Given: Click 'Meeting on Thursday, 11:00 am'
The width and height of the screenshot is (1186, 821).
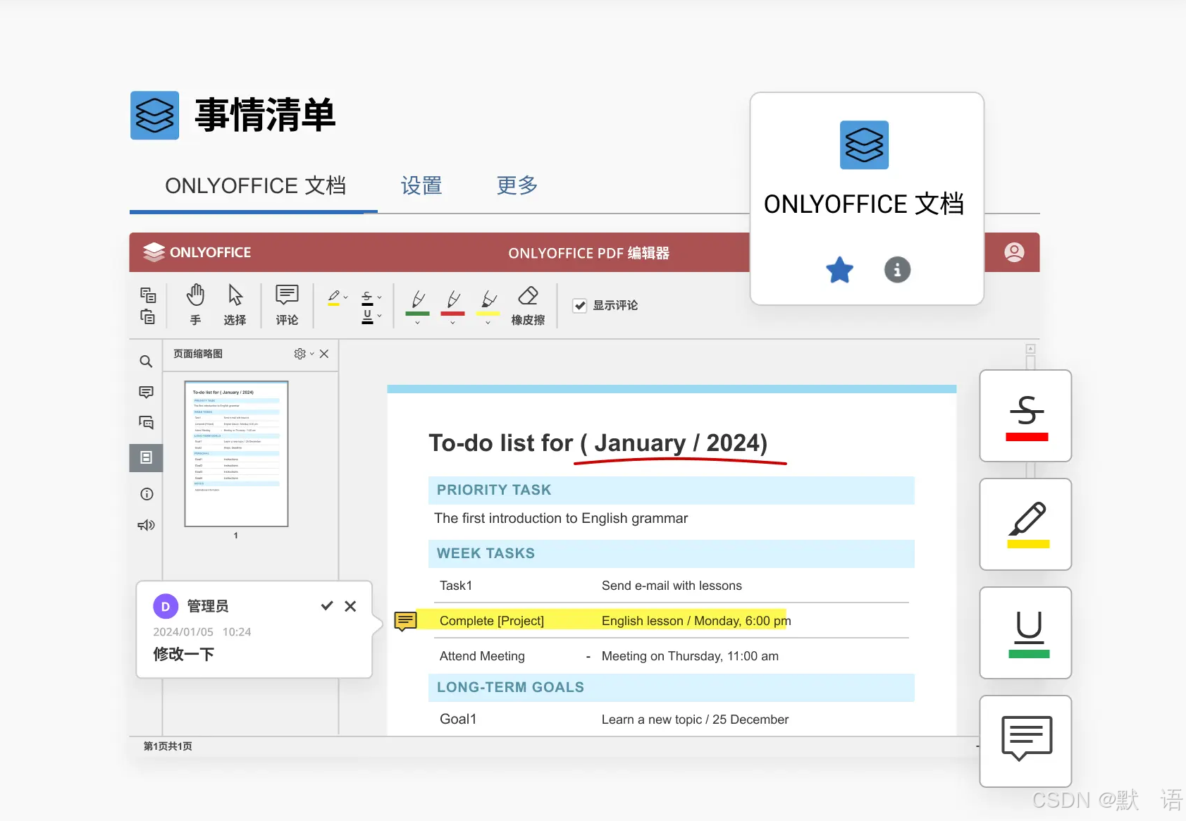Looking at the screenshot, I should click(x=690, y=656).
